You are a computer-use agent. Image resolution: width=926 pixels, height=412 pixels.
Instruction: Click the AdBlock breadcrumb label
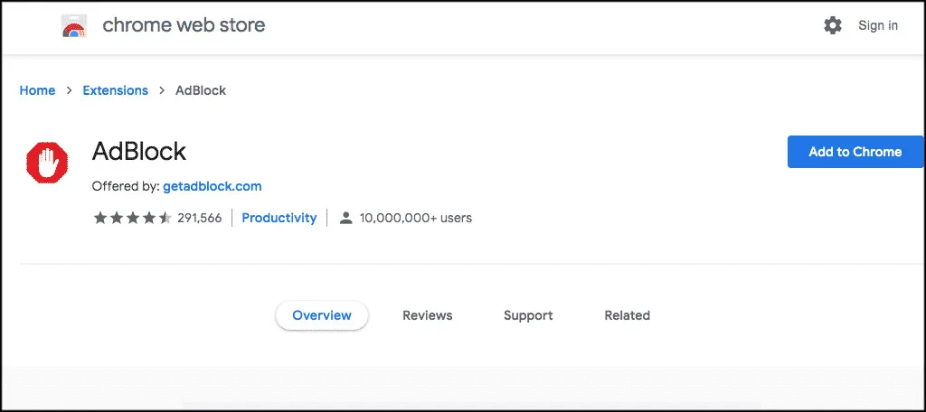point(201,90)
